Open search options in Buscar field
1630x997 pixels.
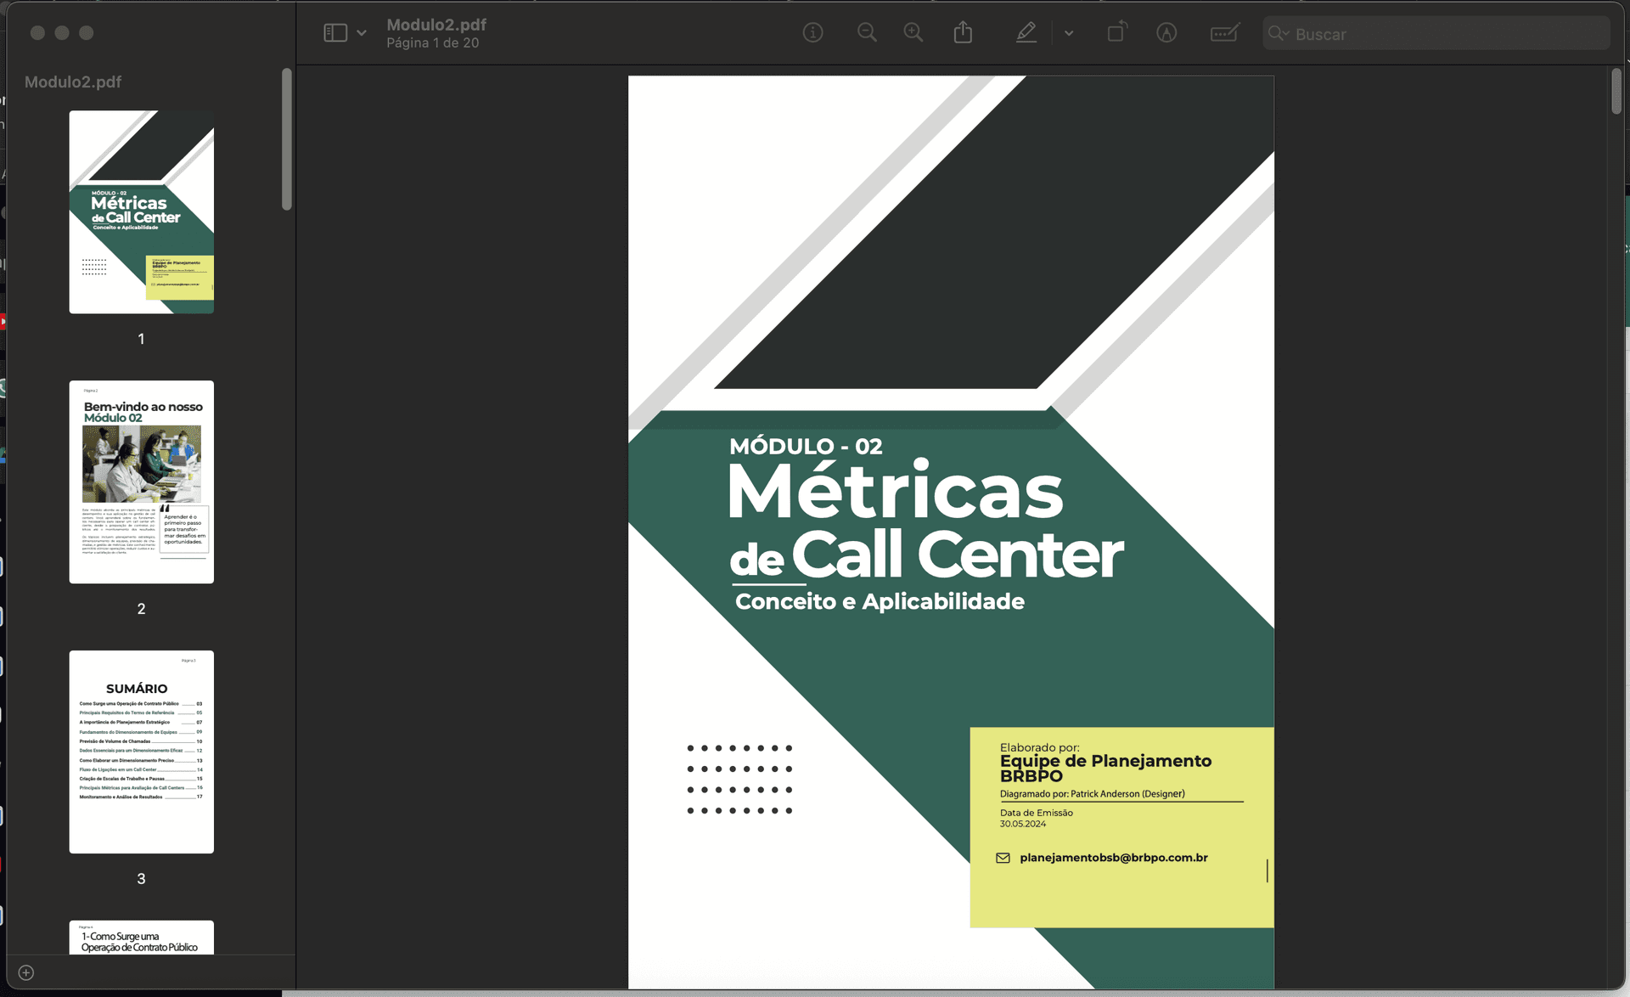(1279, 34)
